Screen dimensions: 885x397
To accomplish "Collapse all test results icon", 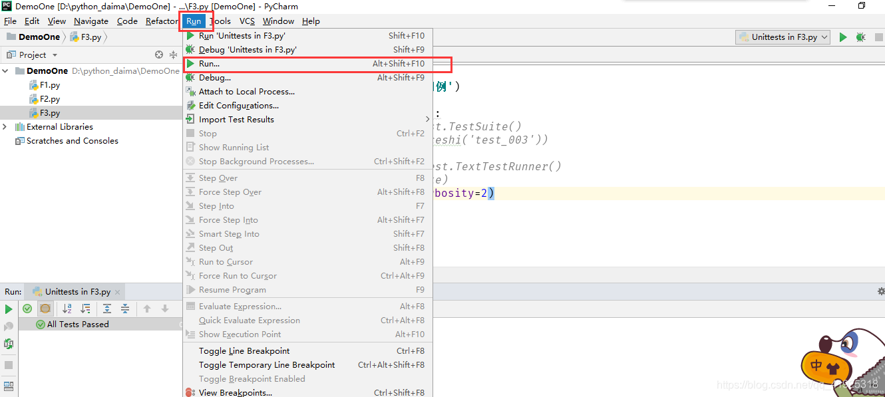I will point(125,309).
